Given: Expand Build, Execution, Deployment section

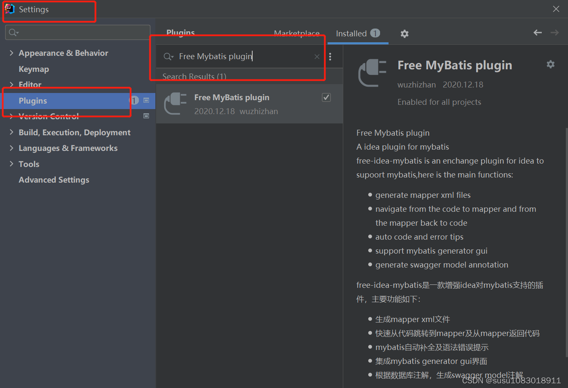Looking at the screenshot, I should (x=11, y=132).
